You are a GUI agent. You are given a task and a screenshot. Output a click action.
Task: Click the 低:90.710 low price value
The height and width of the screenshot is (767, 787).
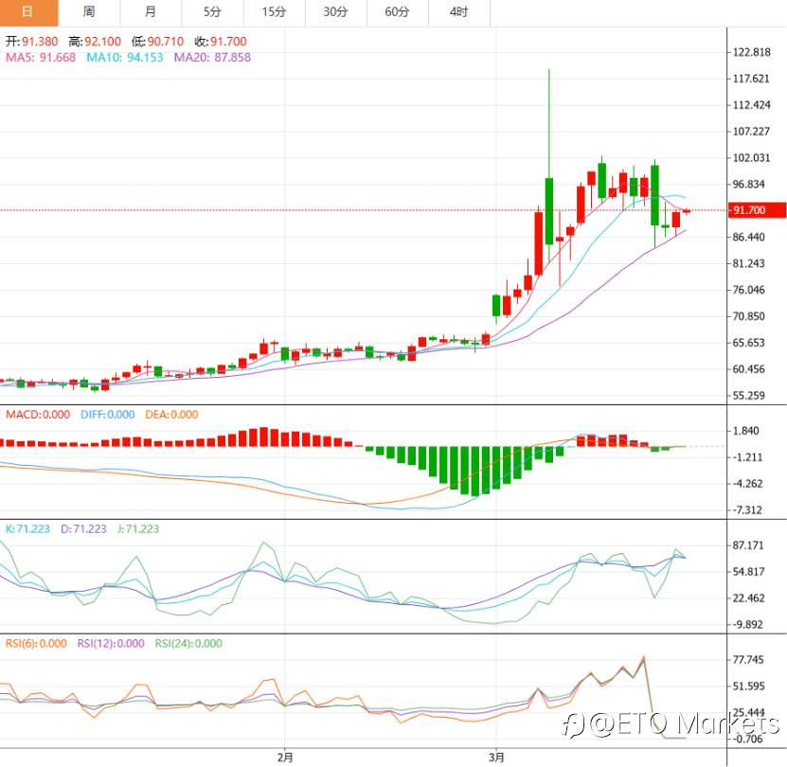click(157, 42)
